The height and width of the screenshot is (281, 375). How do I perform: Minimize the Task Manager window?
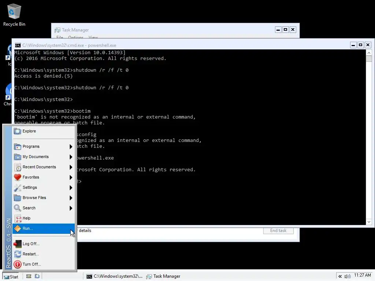[278, 30]
